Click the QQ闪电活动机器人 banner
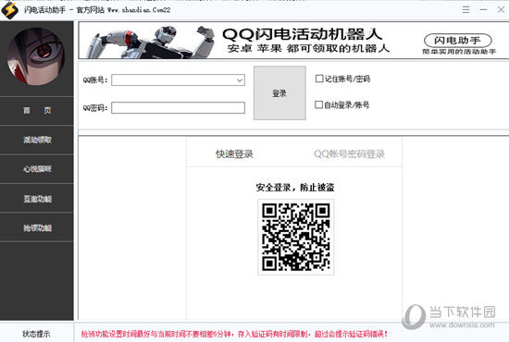Viewport: 509px width, 342px height. tap(294, 41)
